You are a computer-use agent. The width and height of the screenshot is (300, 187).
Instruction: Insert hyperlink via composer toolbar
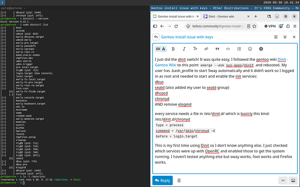pos(206,49)
